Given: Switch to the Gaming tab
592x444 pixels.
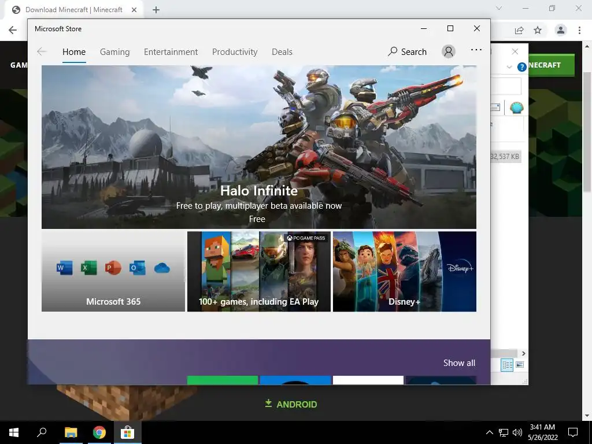Looking at the screenshot, I should [115, 51].
